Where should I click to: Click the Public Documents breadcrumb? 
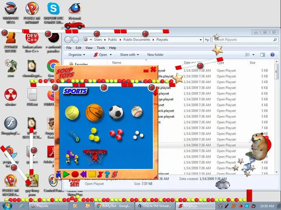pos(137,40)
